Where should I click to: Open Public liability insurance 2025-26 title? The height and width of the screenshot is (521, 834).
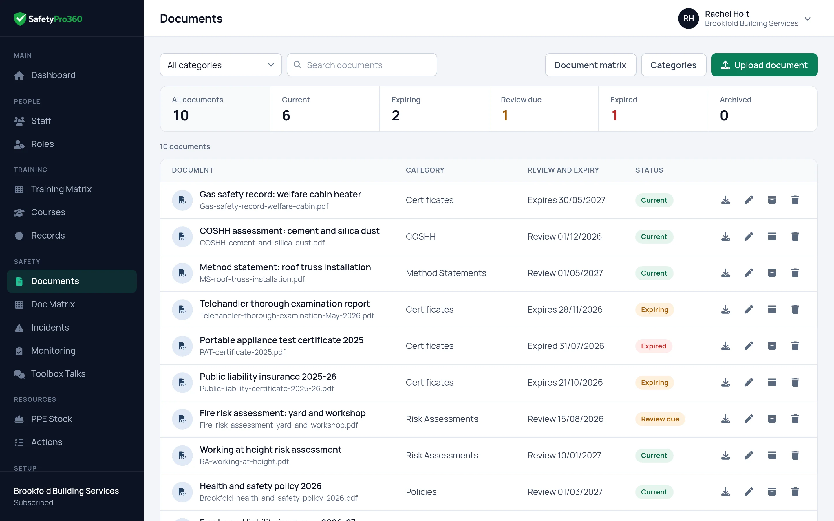coord(268,377)
